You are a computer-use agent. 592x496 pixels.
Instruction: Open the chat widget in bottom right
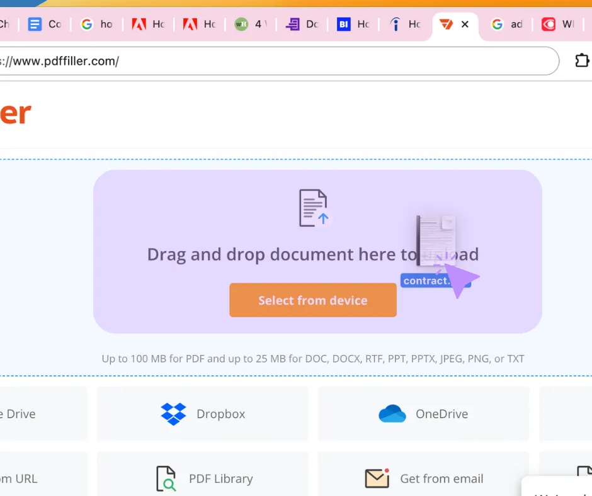point(557,488)
